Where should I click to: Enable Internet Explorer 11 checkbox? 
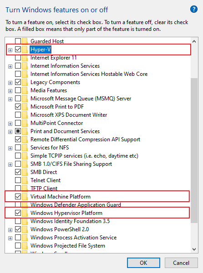click(x=18, y=57)
